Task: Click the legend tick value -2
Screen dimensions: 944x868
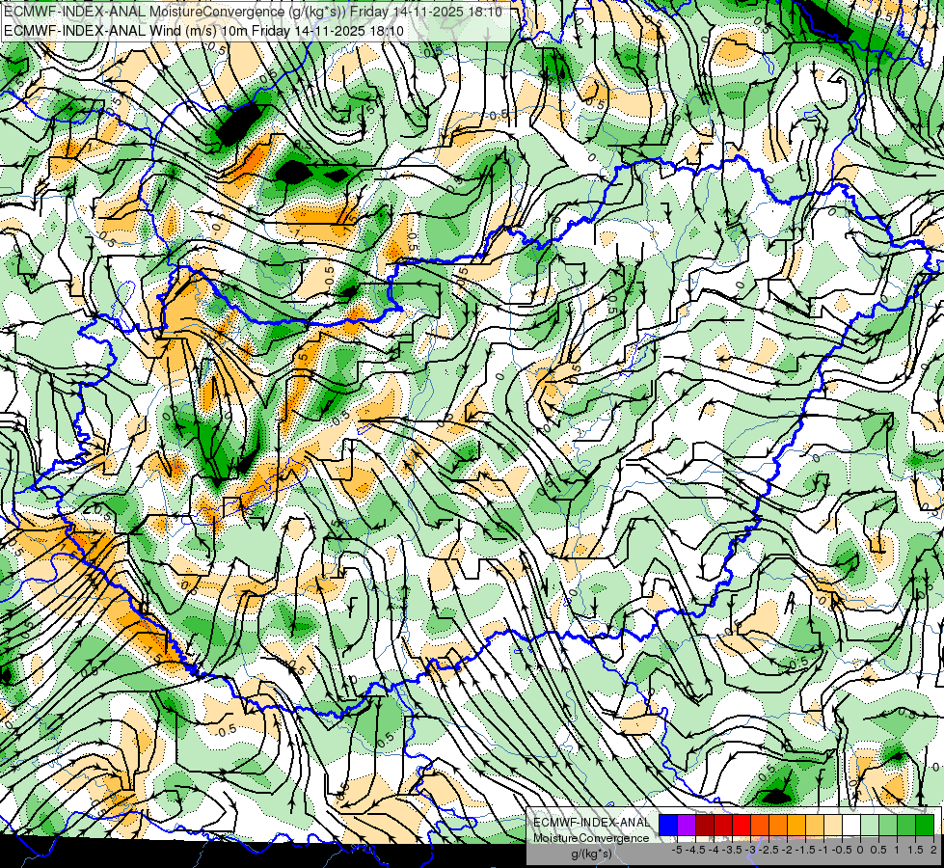Action: pos(787,850)
